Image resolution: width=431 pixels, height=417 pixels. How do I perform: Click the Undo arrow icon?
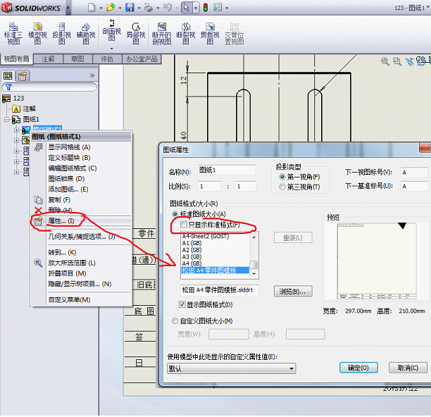[x=168, y=8]
